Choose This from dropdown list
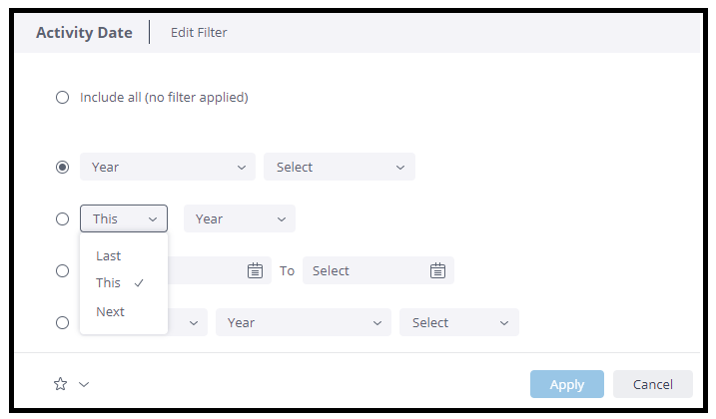The width and height of the screenshot is (716, 419). pyautogui.click(x=109, y=283)
